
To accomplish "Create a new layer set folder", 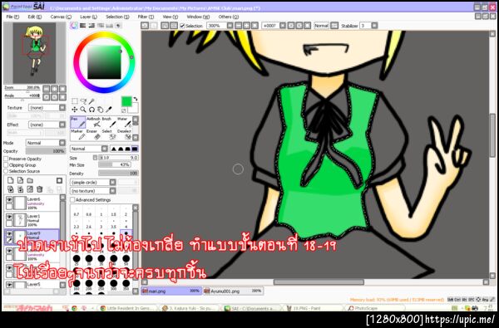I will 30,180.
